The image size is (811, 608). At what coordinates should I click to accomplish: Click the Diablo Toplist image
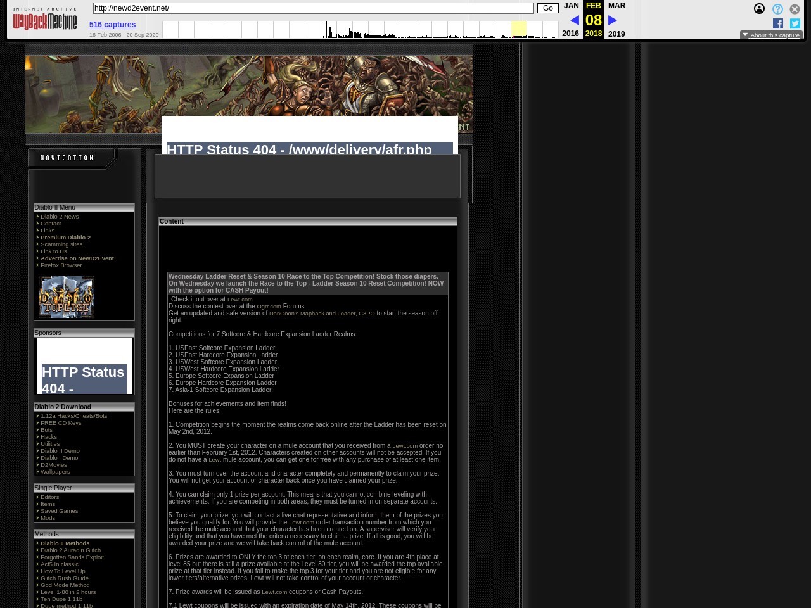click(x=67, y=297)
